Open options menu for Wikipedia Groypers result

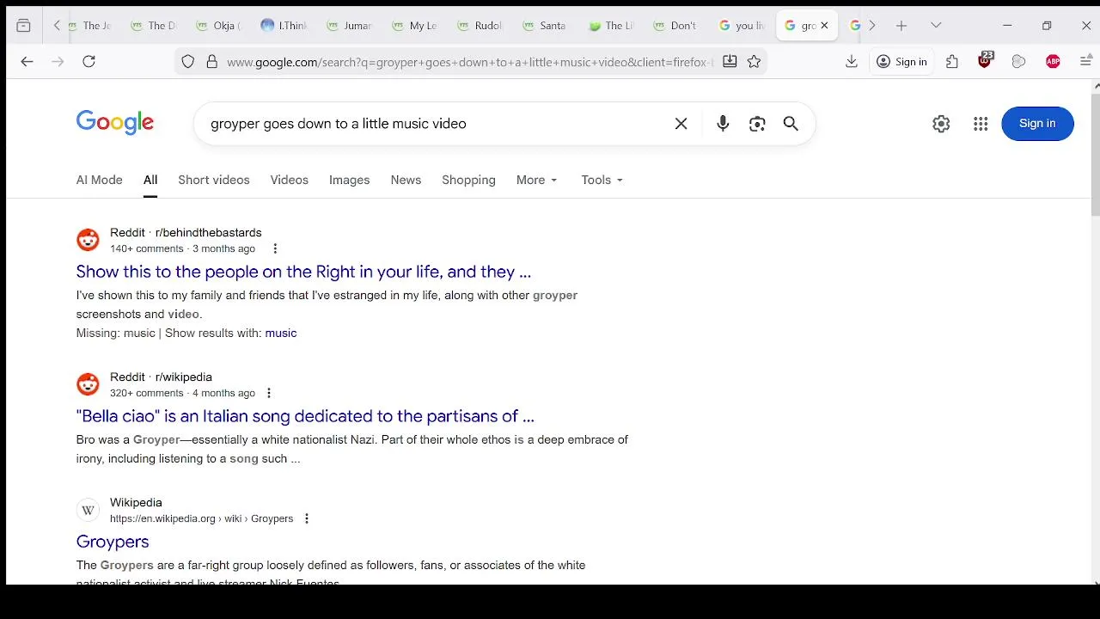point(307,518)
